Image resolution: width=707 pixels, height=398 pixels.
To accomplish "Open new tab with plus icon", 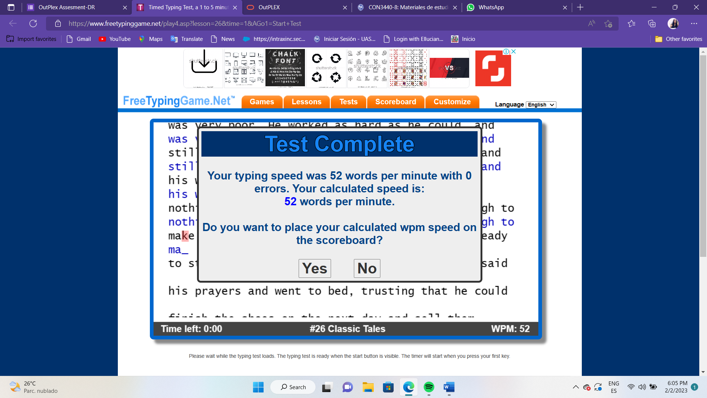I will coord(580,7).
